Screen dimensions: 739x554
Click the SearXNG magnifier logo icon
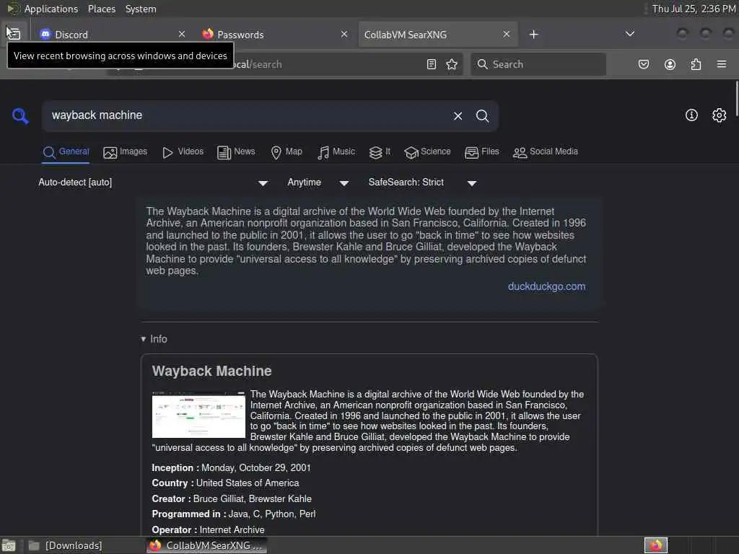[20, 116]
